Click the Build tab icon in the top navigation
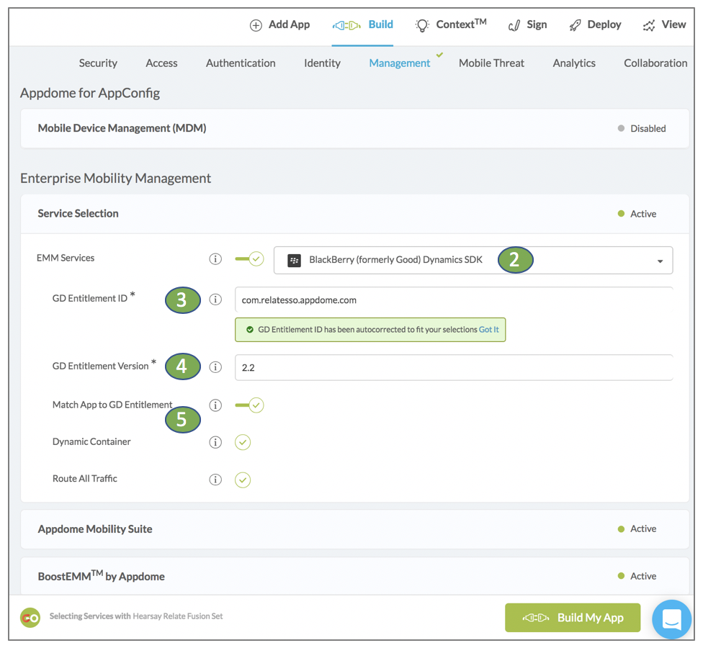 346,24
